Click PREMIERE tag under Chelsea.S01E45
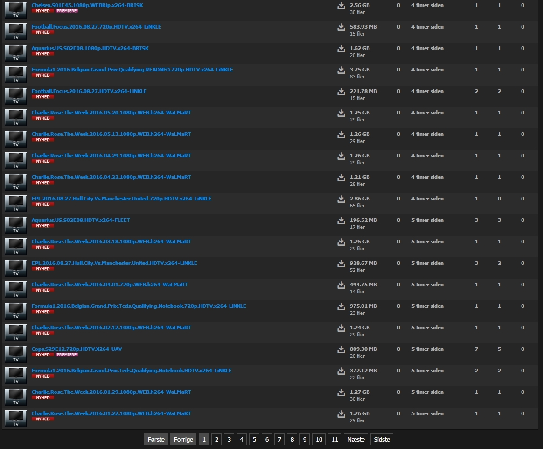The height and width of the screenshot is (449, 543). click(x=67, y=11)
